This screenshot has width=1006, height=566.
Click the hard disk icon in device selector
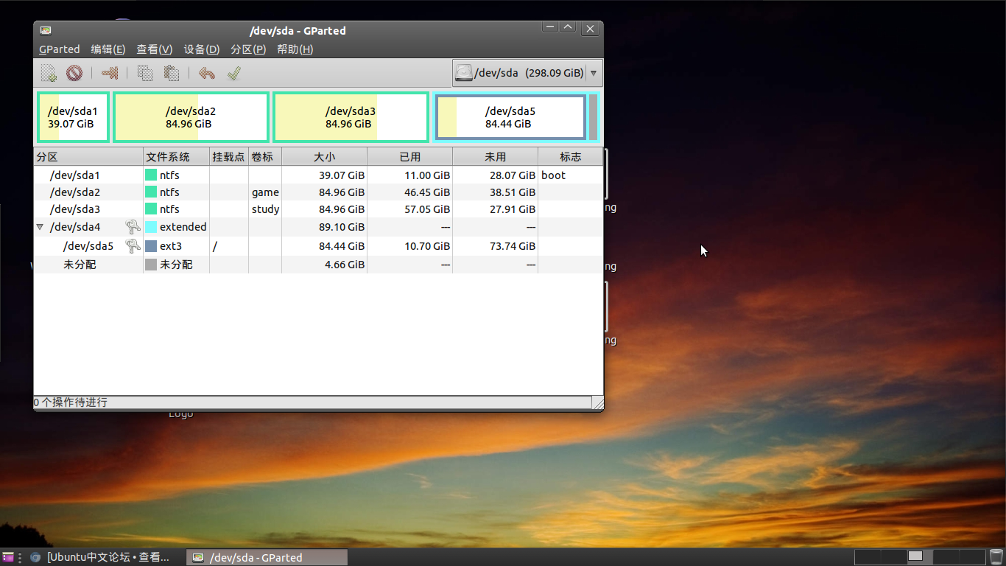tap(463, 73)
